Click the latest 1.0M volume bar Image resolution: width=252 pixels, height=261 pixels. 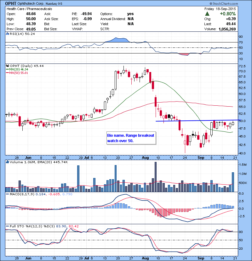coord(233,182)
